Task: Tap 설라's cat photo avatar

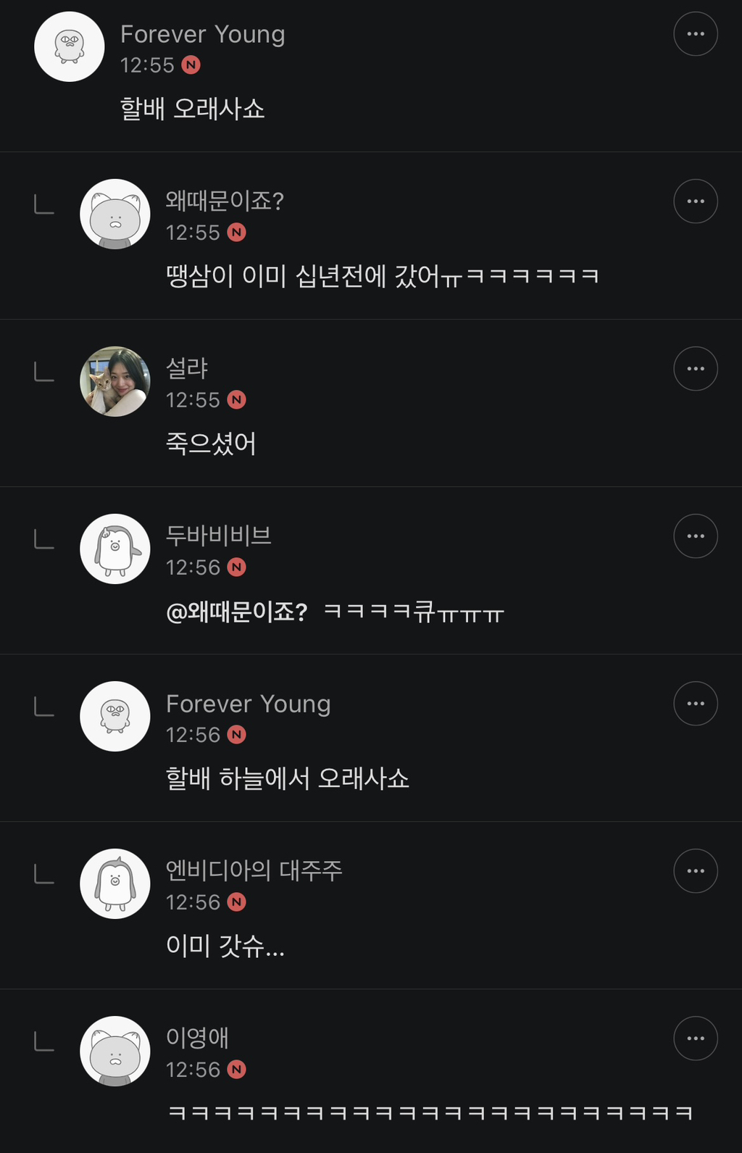Action: (x=114, y=381)
